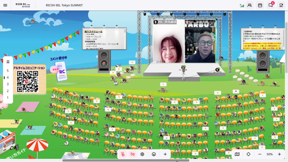Viewport: 288px width, 162px height.
Task: Open the participants list icon
Action: point(249,5)
